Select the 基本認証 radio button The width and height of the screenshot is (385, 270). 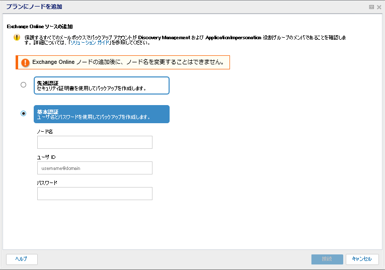23,113
